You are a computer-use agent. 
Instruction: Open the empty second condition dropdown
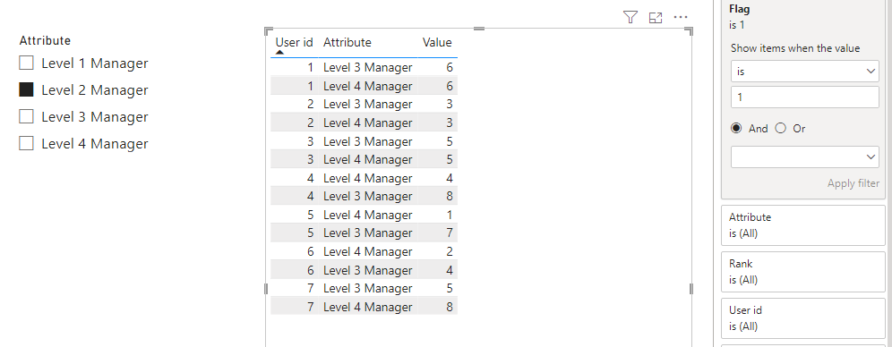(805, 157)
